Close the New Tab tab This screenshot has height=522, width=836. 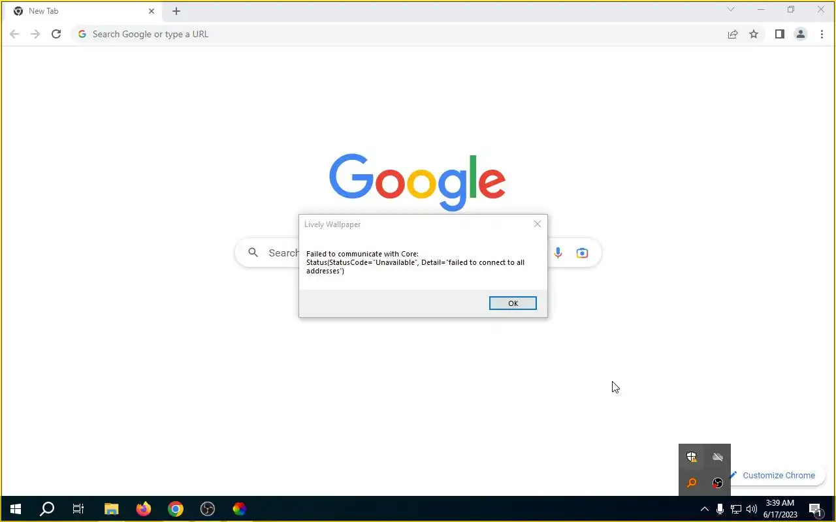(152, 11)
